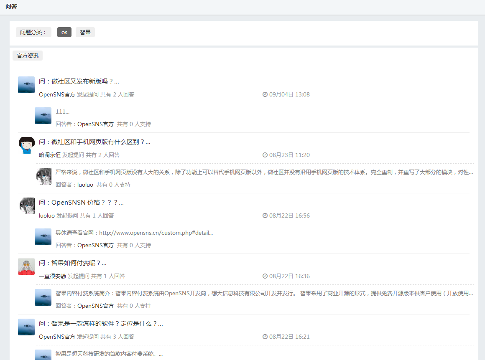Open asker profile luoluo under OpenSNSN 价格
This screenshot has width=485, height=360.
[x=47, y=215]
